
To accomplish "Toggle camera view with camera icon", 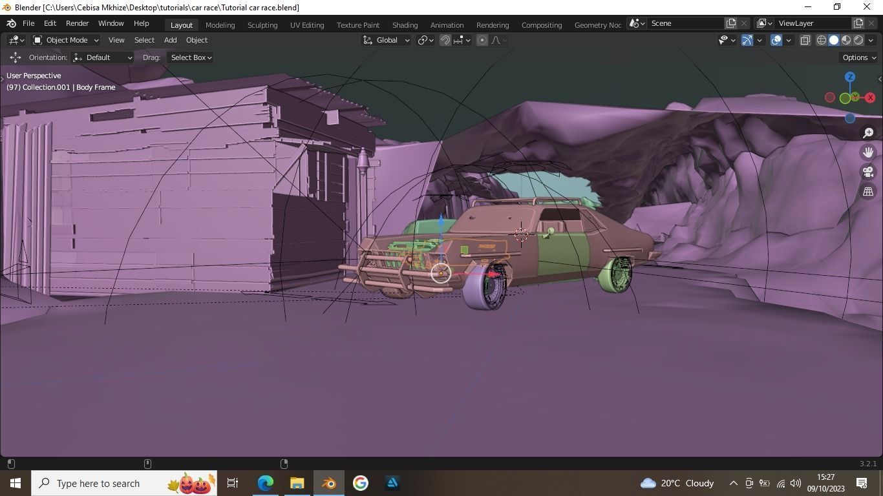I will click(868, 172).
